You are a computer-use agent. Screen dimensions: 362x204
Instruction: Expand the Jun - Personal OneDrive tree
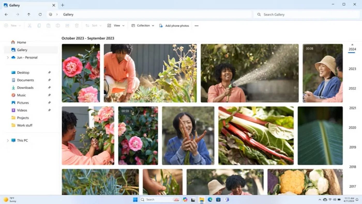click(x=8, y=57)
